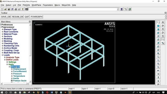This screenshot has height=94, width=167.
Task: Select the Oblique View cube icon
Action: pos(158,29)
